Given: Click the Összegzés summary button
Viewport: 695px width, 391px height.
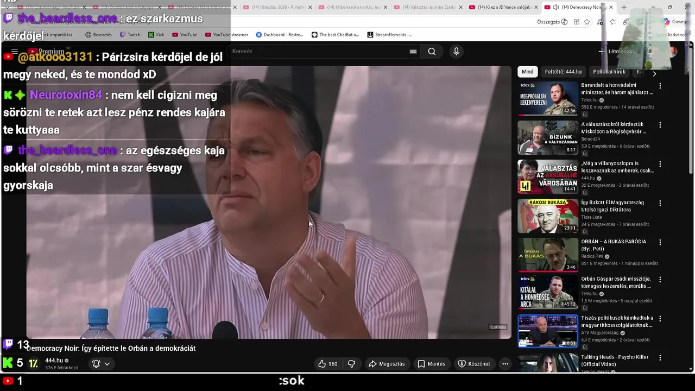Looking at the screenshot, I should (x=552, y=22).
